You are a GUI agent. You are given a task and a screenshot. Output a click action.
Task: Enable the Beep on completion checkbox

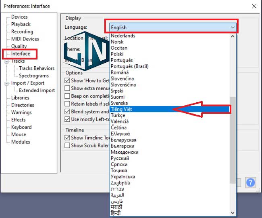[68, 96]
